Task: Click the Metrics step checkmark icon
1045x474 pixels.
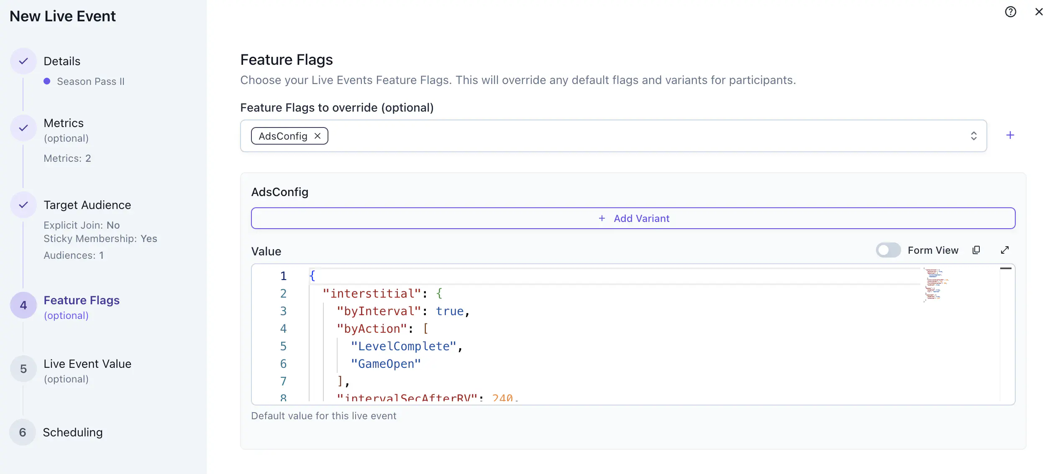Action: pos(23,127)
